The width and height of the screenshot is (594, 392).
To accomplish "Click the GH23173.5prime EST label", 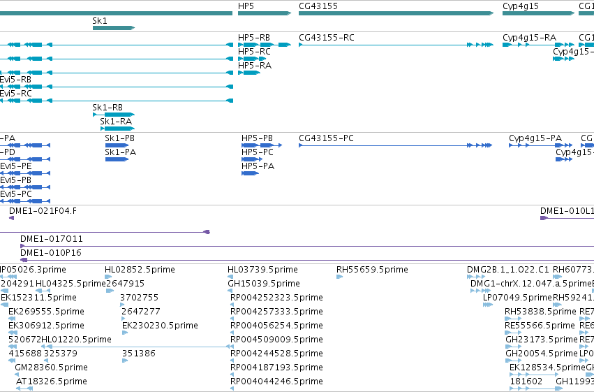I will tap(542, 340).
